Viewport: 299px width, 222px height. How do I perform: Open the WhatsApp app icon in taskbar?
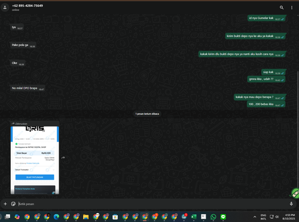click(x=213, y=217)
